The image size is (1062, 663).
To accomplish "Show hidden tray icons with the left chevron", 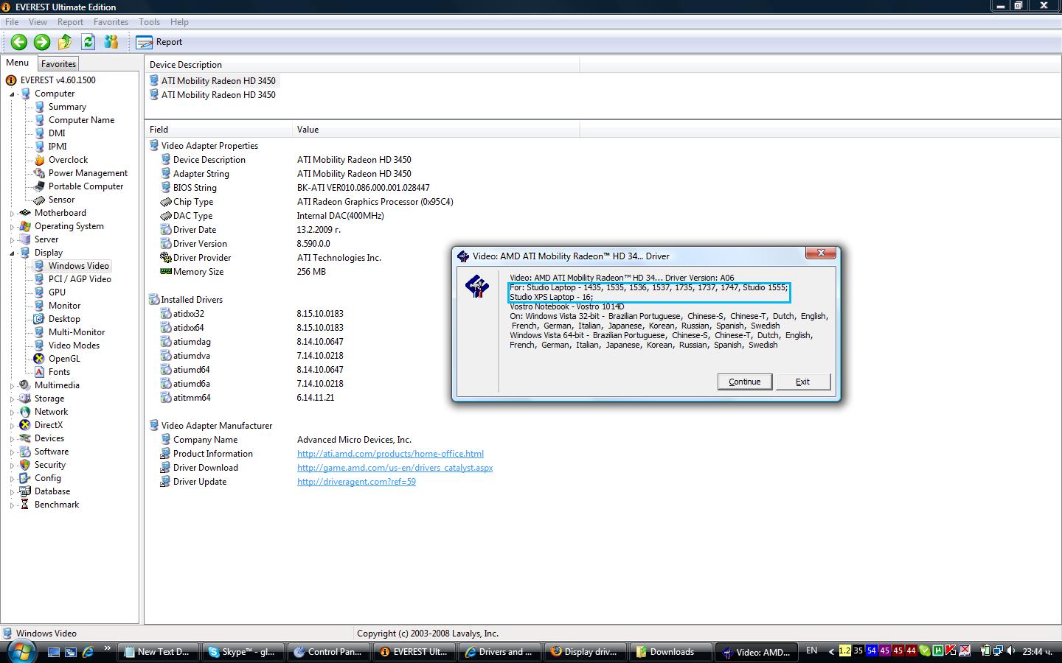I will pos(832,651).
